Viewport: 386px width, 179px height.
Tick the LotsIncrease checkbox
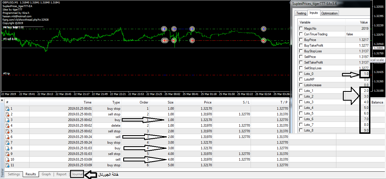(301, 85)
